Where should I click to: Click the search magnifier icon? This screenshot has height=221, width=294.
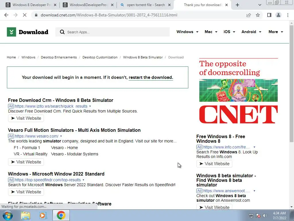tap(62, 32)
